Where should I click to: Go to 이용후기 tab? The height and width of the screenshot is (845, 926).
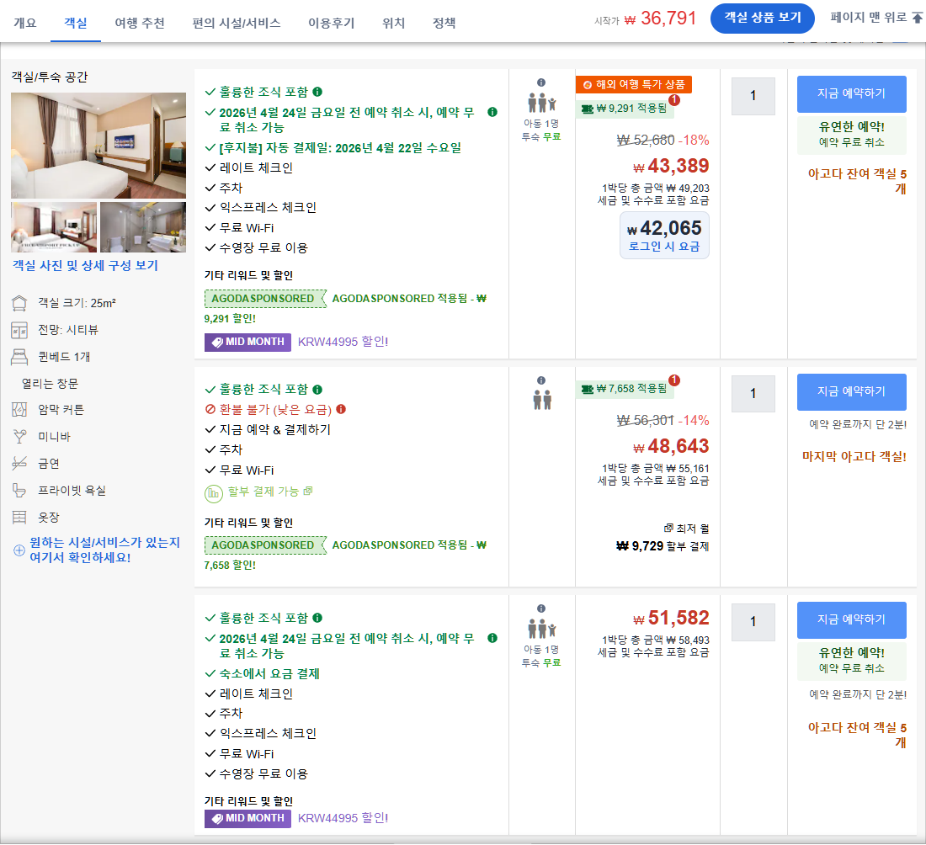[332, 23]
